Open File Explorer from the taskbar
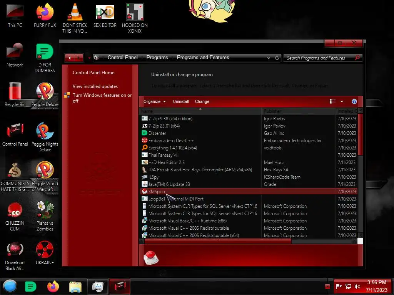The width and height of the screenshot is (394, 295). [x=75, y=287]
